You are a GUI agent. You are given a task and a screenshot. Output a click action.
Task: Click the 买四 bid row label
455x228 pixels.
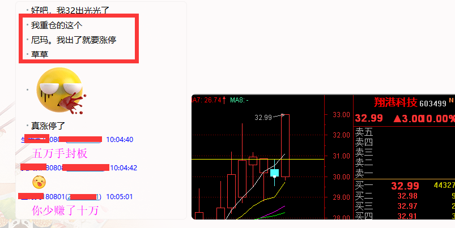[364, 216]
